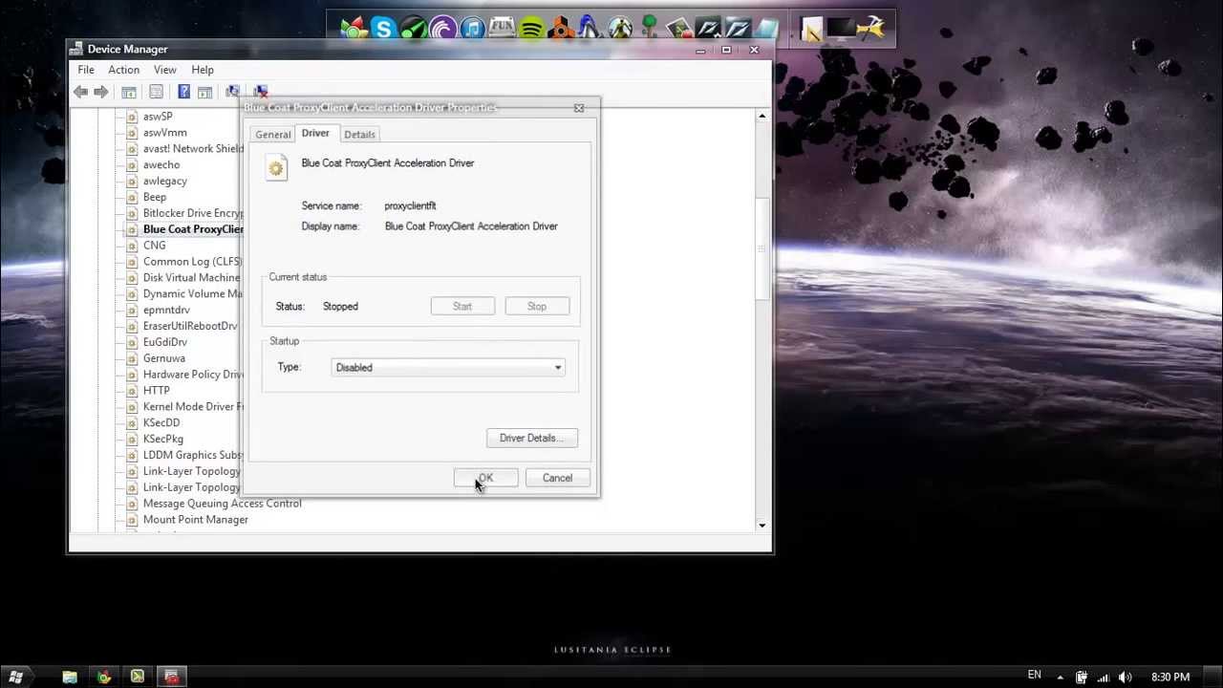Click the 'proxyclientflt' service name text

click(x=411, y=206)
